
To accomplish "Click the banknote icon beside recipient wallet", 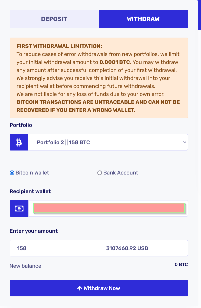I will pos(19,208).
